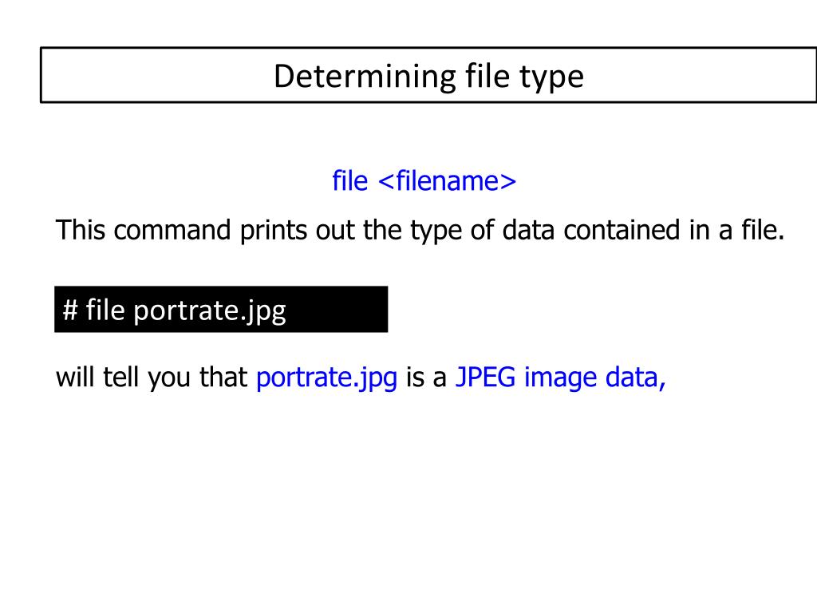Click the blue word "image"
817x613 pixels.
click(x=560, y=379)
